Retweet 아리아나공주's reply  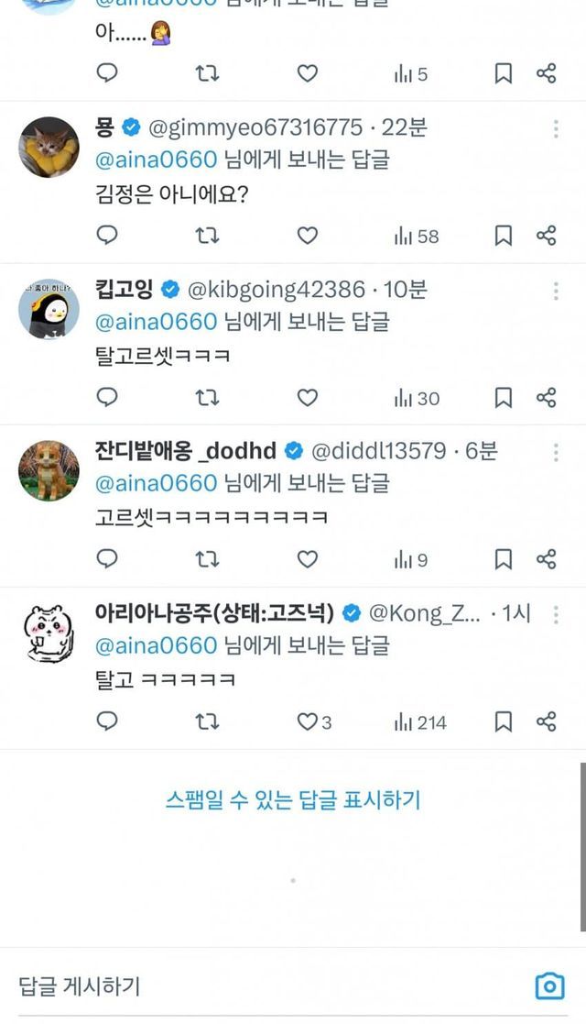coord(208,722)
